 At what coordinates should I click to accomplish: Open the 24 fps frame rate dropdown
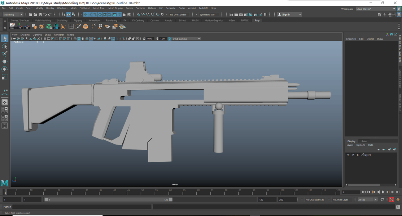(x=368, y=200)
